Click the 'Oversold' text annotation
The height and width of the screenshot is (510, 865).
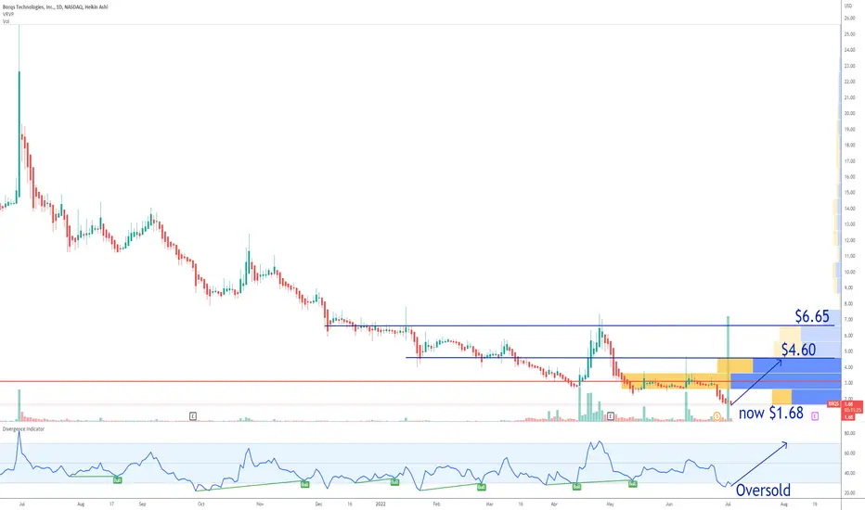763,490
